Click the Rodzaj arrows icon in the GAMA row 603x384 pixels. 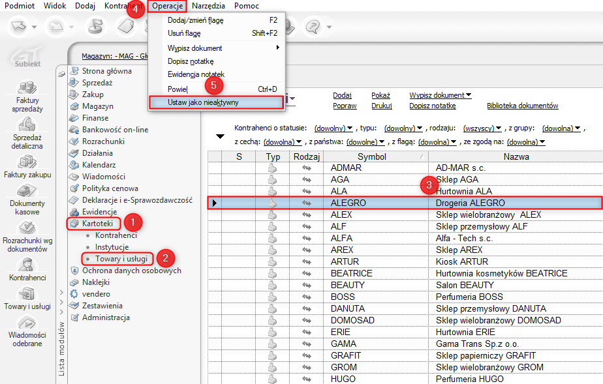tap(307, 344)
